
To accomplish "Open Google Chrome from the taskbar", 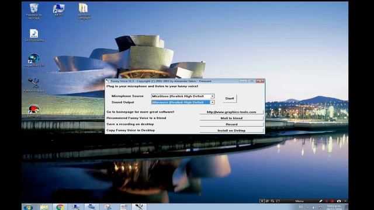I will (60, 207).
